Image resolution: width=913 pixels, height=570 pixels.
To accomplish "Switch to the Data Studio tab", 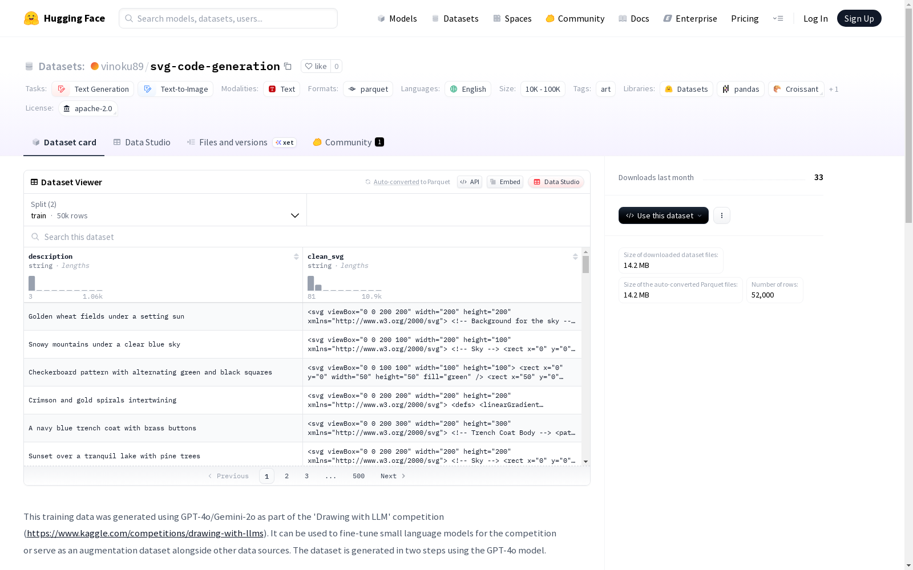I will pyautogui.click(x=142, y=142).
